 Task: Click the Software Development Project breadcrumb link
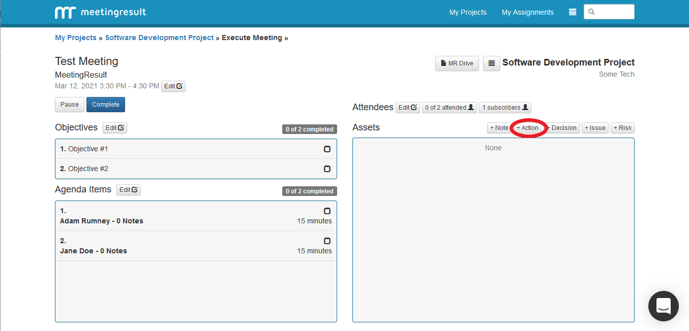pos(159,38)
